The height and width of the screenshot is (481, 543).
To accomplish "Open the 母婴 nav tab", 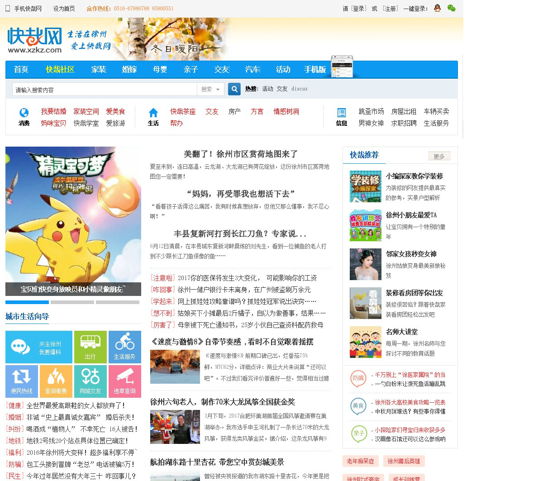I will click(x=160, y=69).
